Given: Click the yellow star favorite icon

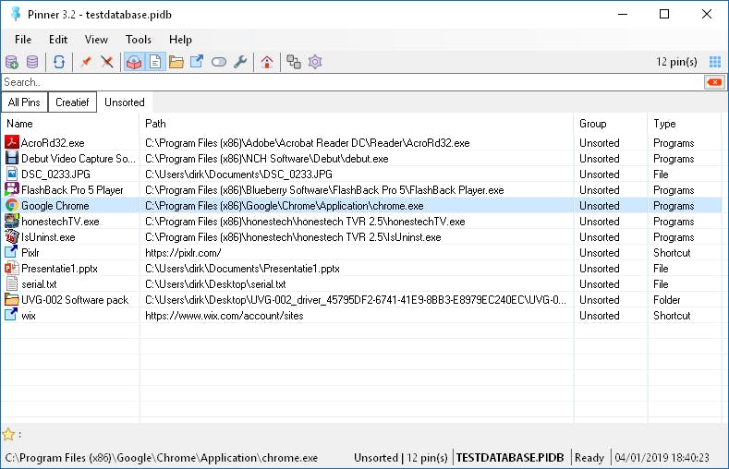Looking at the screenshot, I should pos(8,435).
